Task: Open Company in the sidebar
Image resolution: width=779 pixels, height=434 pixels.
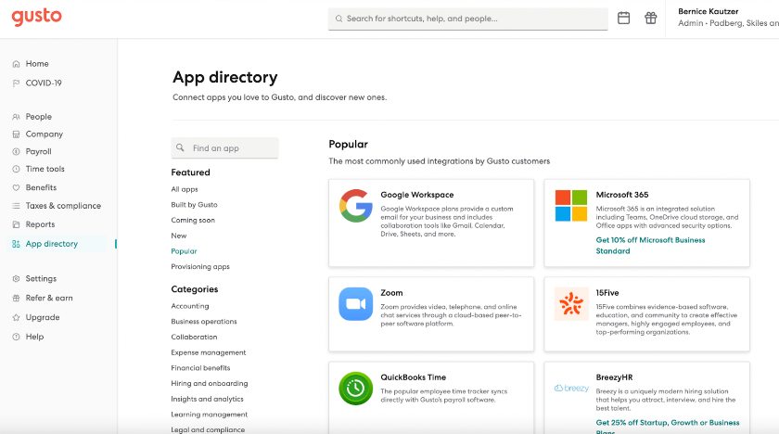Action: [x=45, y=134]
